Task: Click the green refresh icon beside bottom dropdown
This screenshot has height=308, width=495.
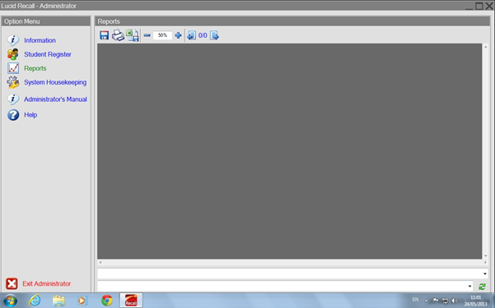Action: coord(482,287)
